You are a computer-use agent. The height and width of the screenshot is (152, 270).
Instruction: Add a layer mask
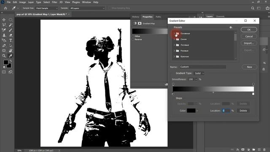point(243,149)
